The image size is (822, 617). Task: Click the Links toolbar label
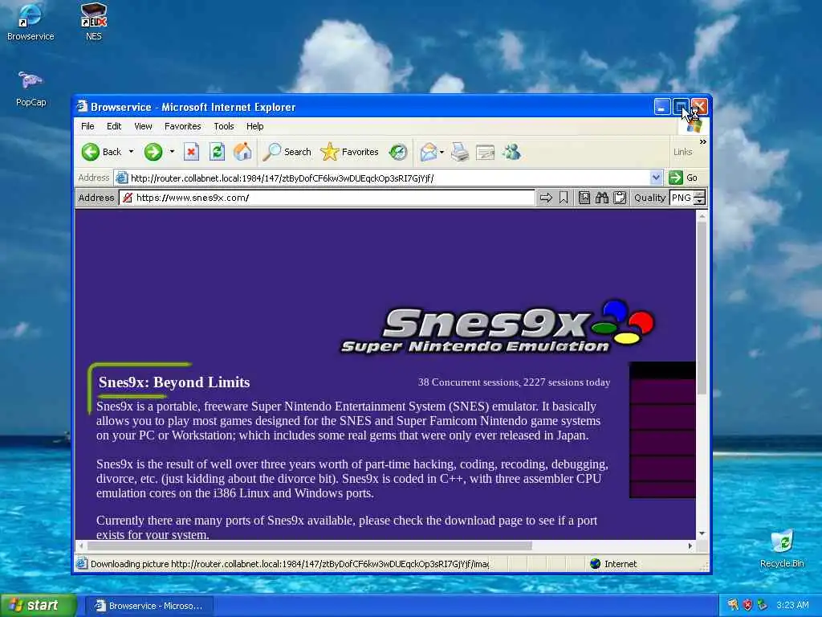(682, 152)
